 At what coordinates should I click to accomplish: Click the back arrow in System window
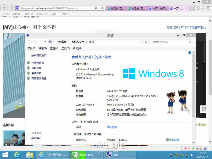coord(29,42)
